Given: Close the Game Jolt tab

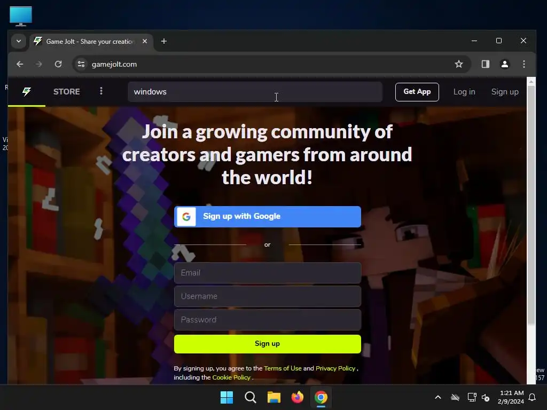Looking at the screenshot, I should pos(145,41).
